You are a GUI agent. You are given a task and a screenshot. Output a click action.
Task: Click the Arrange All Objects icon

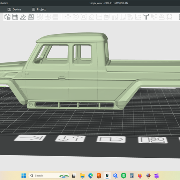point(31,17)
